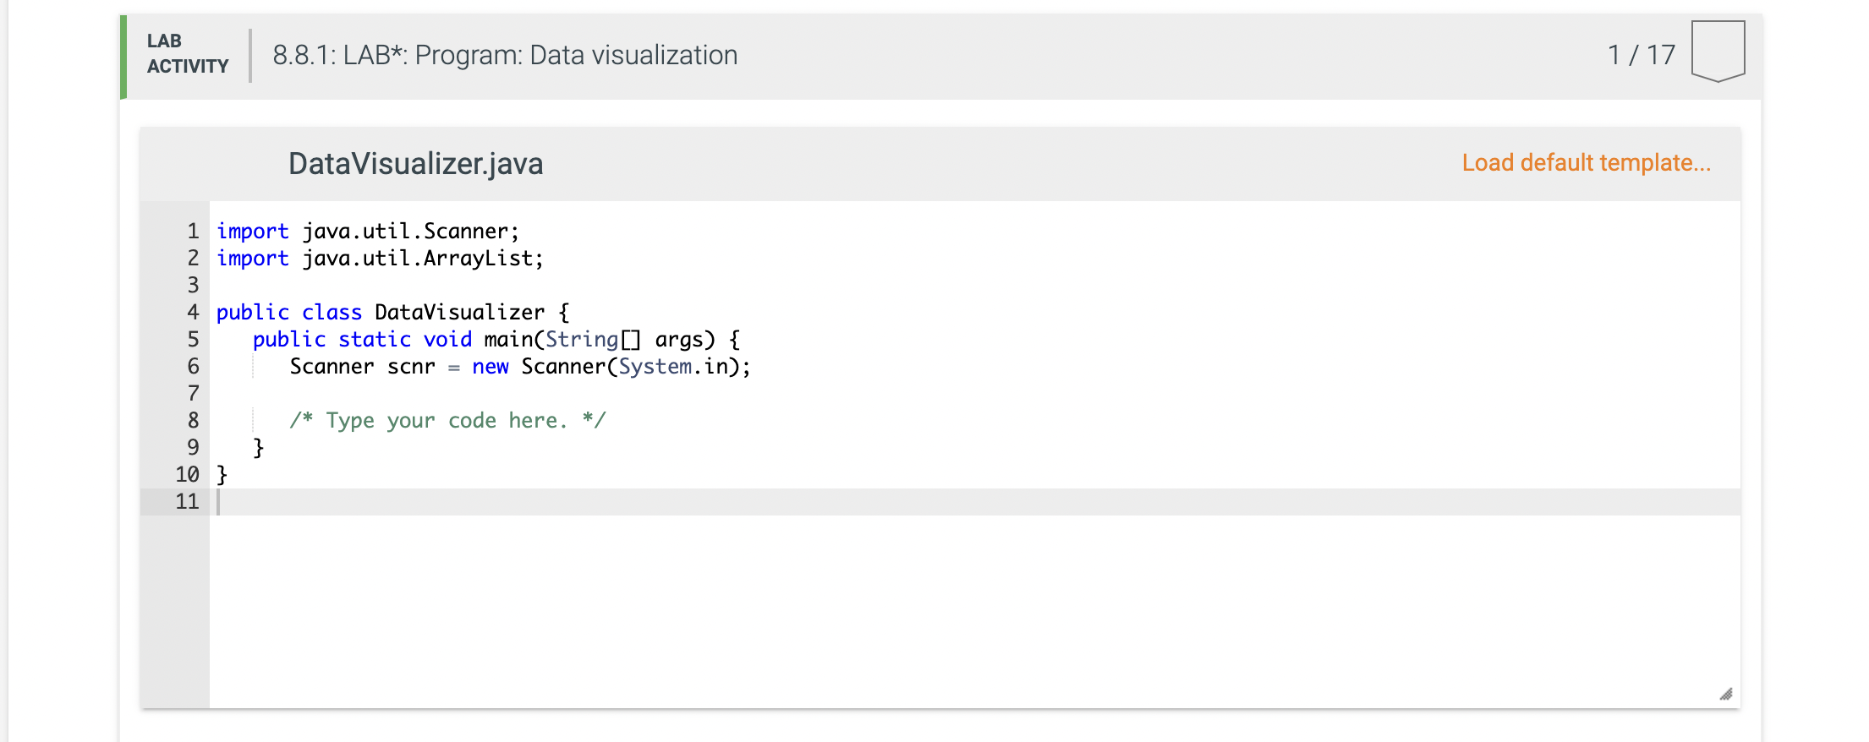1869x742 pixels.
Task: Click the editor resize handle icon
Action: click(1726, 694)
